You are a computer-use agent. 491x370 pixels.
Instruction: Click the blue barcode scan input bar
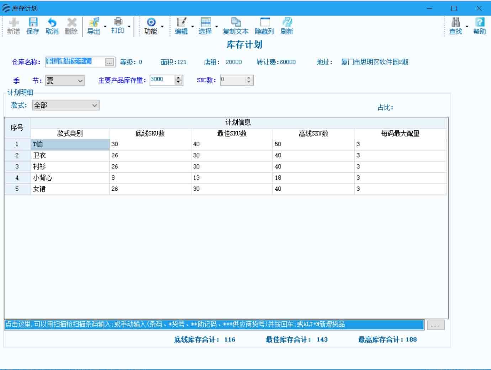(x=214, y=325)
